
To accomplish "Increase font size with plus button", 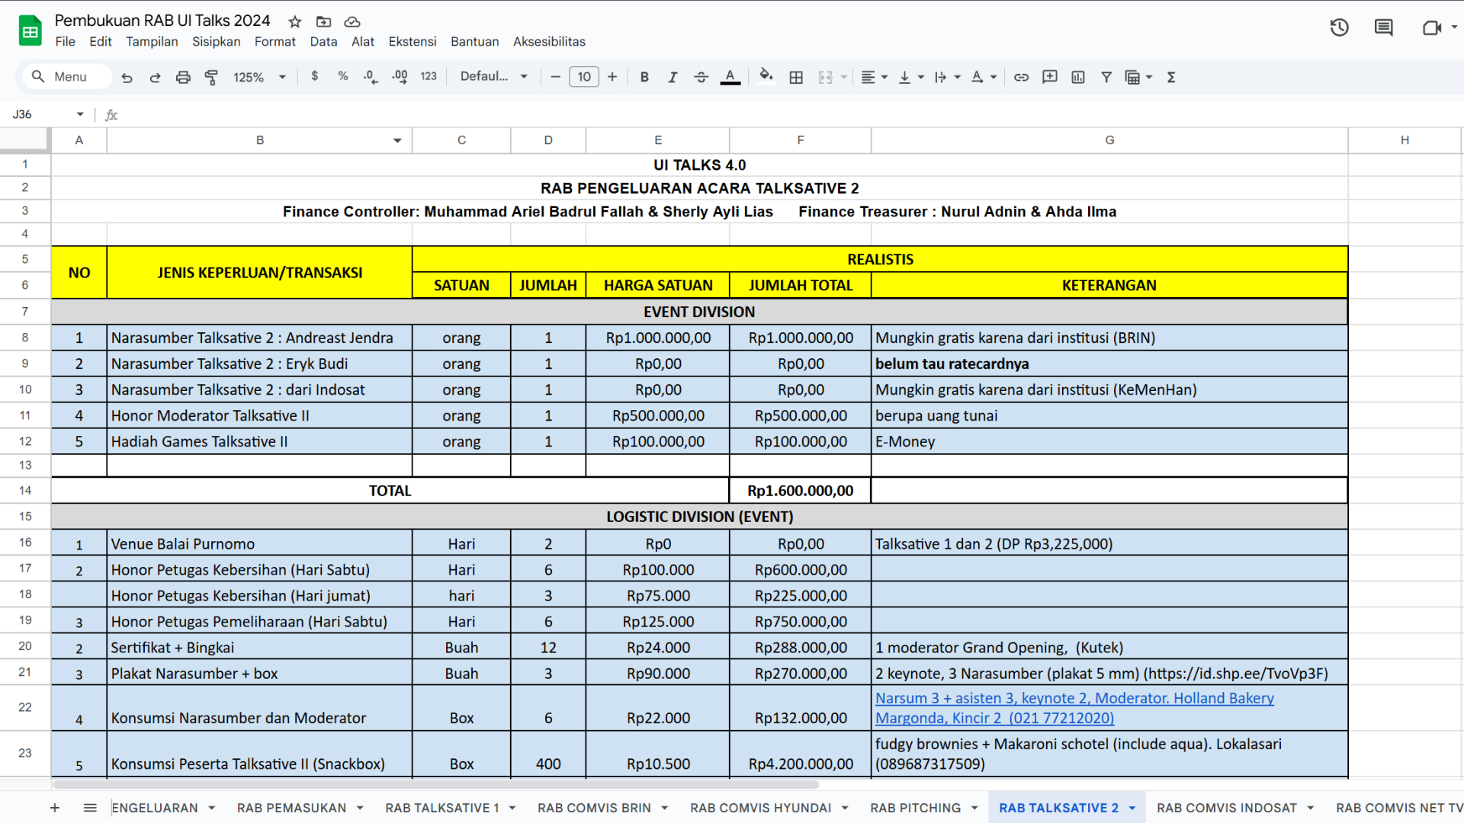I will click(612, 77).
